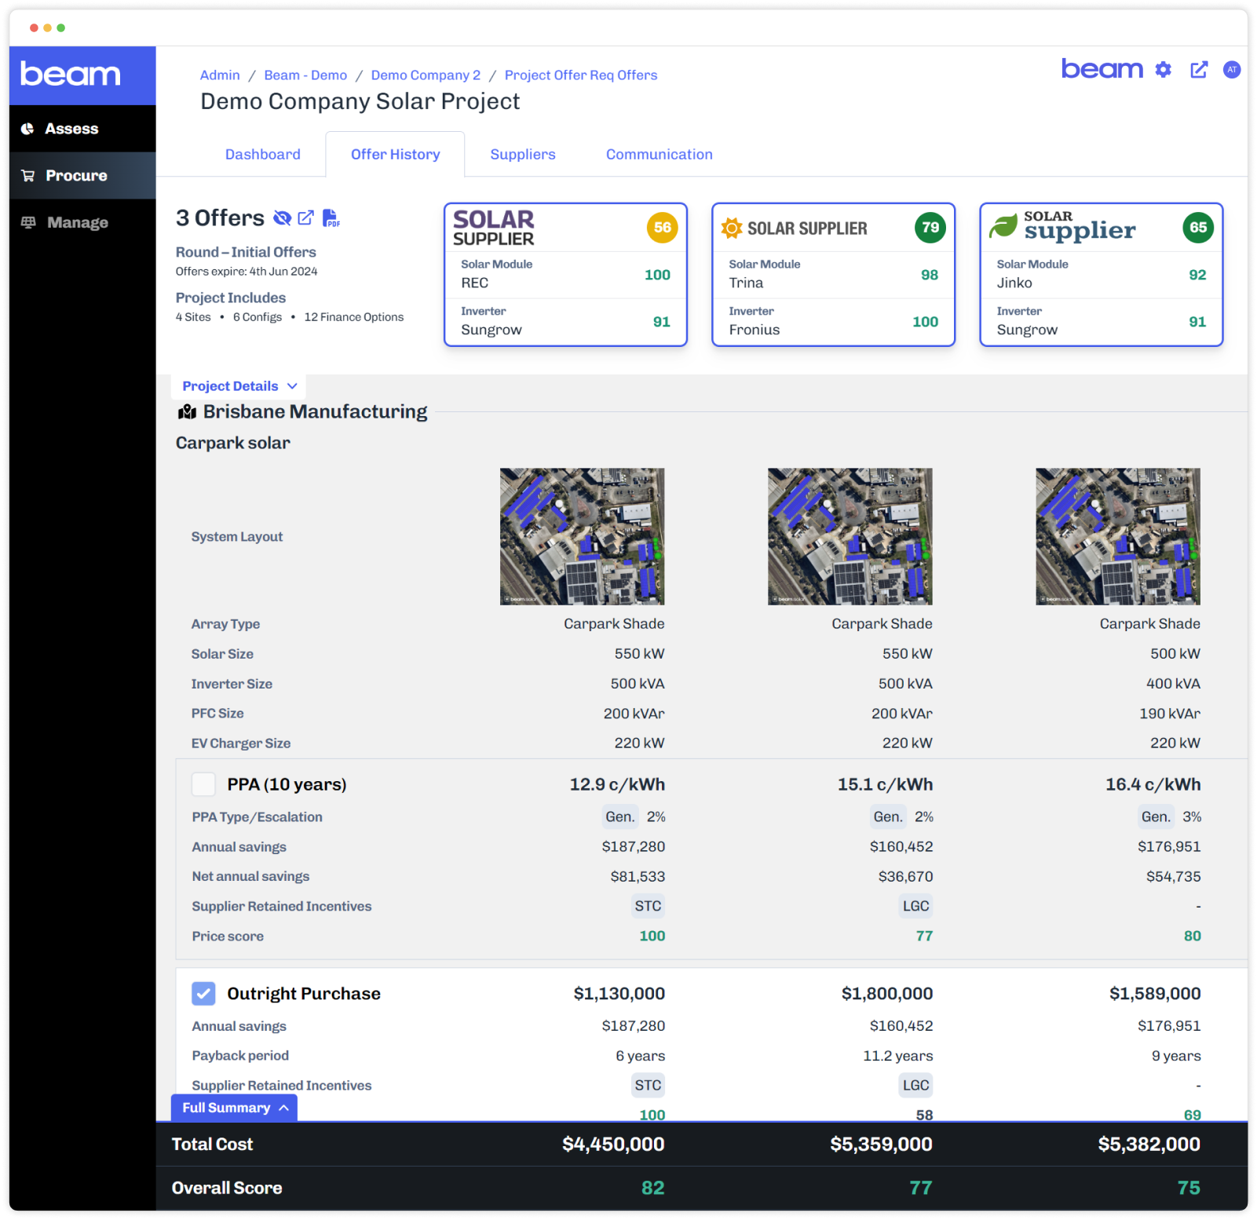Click the Manage solar panel icon
The image size is (1257, 1220).
click(28, 222)
